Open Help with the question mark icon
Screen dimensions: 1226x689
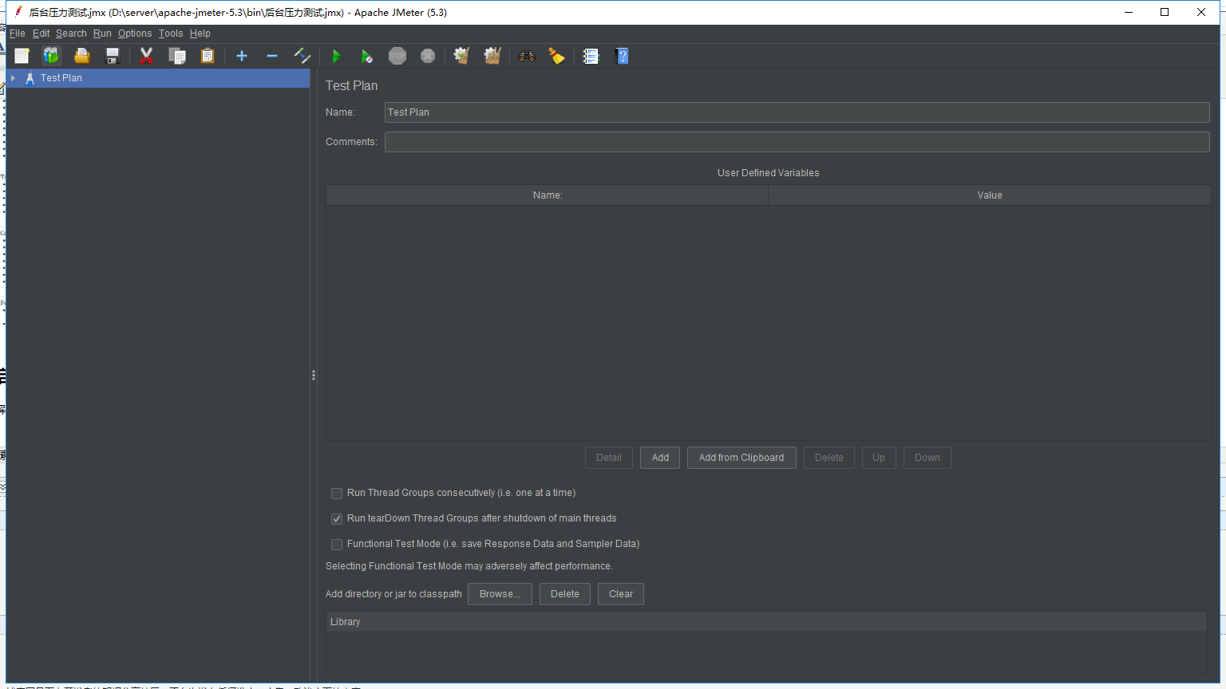(623, 56)
